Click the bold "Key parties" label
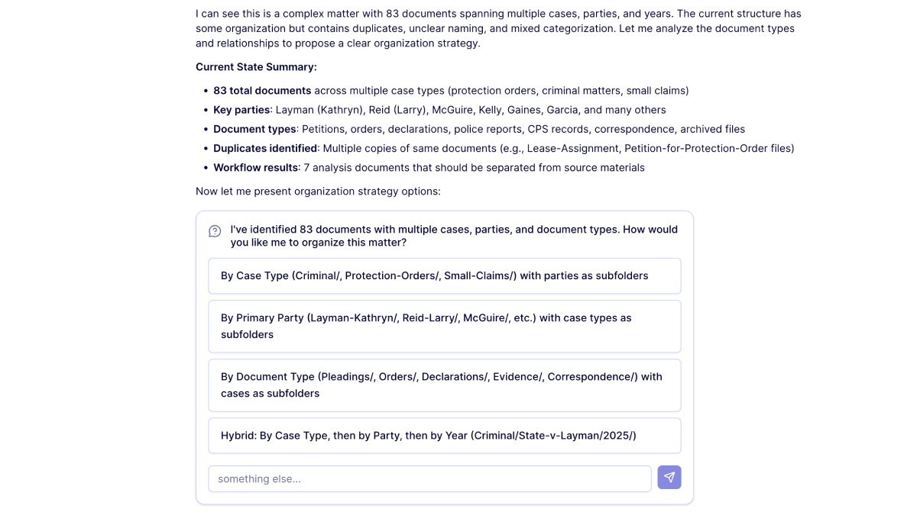Image resolution: width=917 pixels, height=515 pixels. point(241,110)
